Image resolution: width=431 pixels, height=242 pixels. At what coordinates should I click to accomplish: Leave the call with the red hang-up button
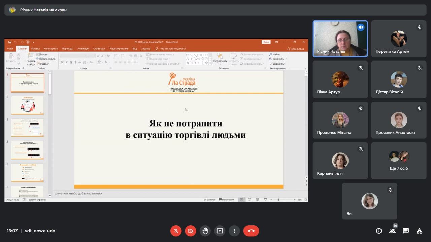(x=251, y=231)
